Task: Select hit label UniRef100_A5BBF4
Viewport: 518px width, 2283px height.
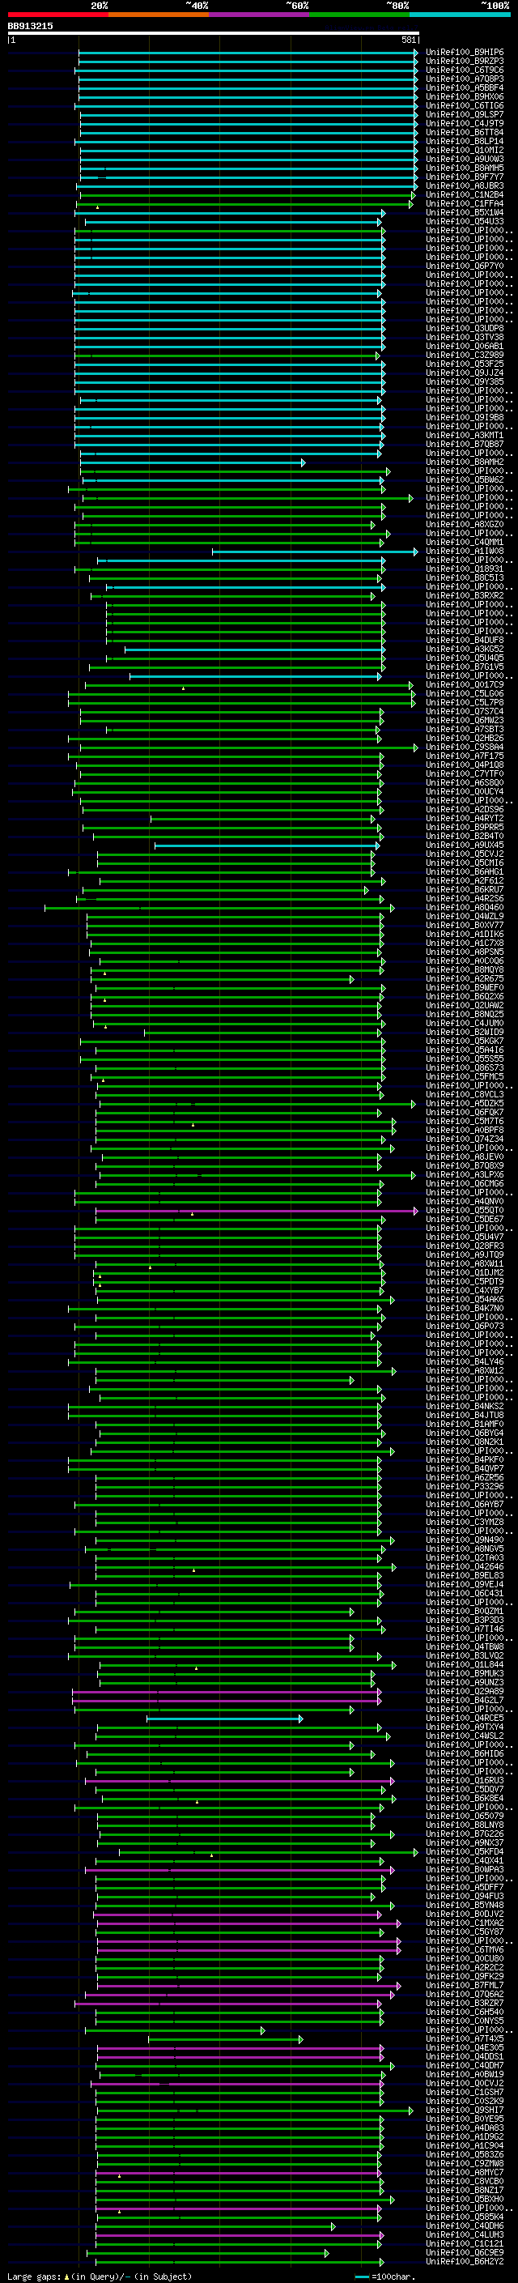Action: coord(464,87)
